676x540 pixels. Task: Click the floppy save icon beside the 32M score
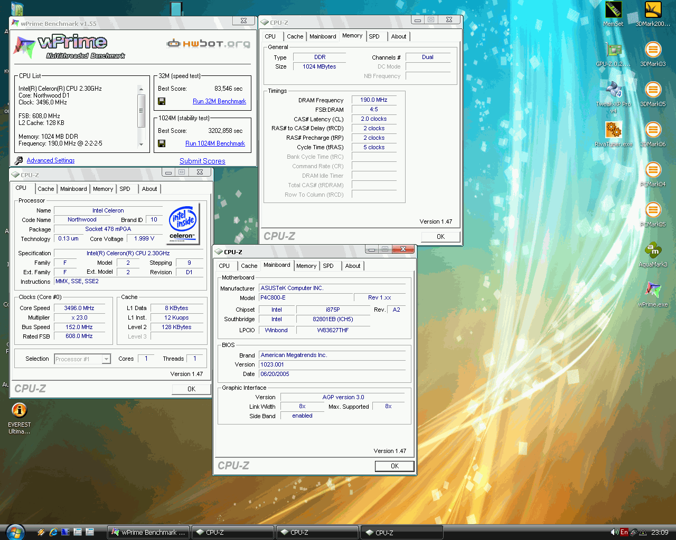[x=162, y=101]
